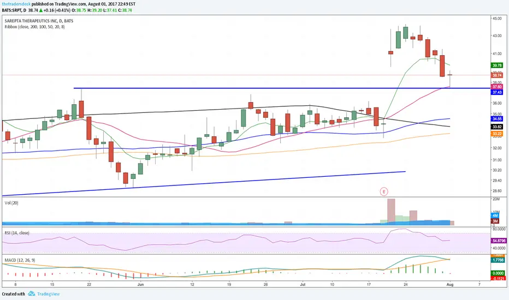Click the 0.0000 MACD zero-line tag
The height and width of the screenshot is (300, 509).
(x=498, y=273)
